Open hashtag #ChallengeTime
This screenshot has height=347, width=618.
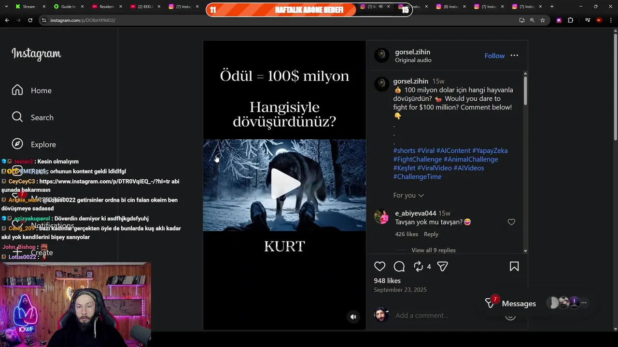(417, 177)
